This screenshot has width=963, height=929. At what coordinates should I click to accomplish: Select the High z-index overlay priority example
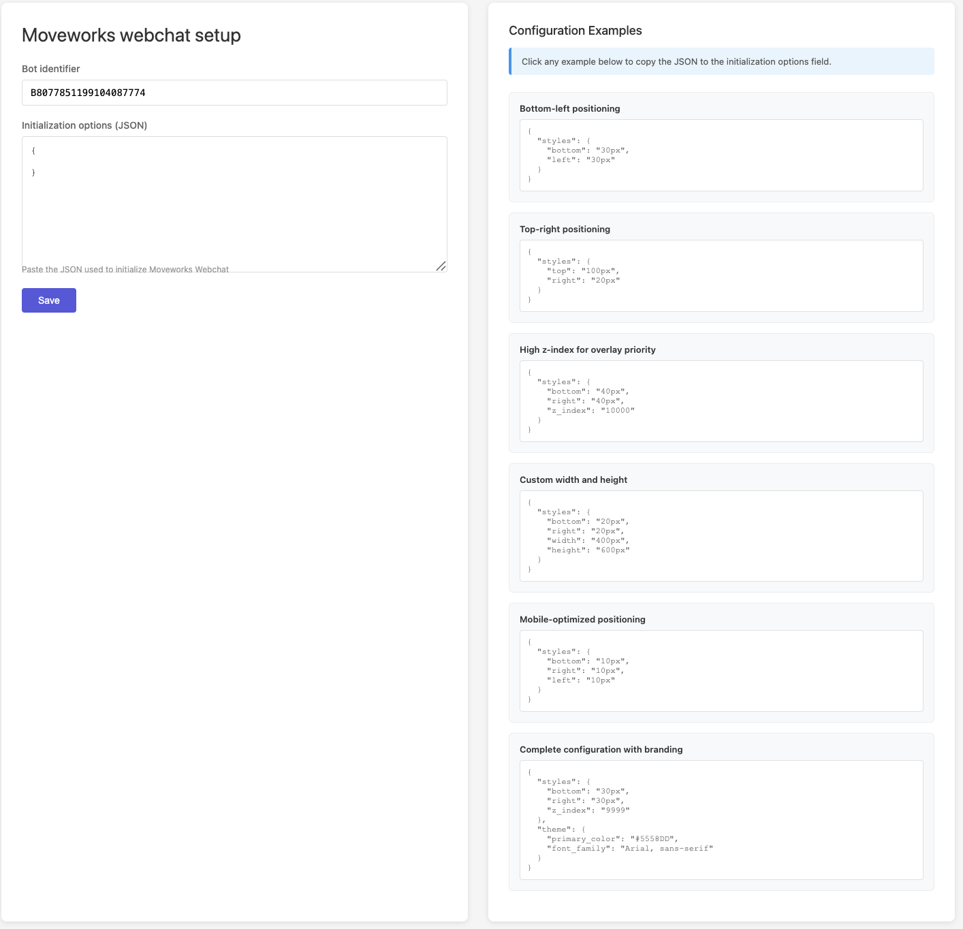click(721, 401)
